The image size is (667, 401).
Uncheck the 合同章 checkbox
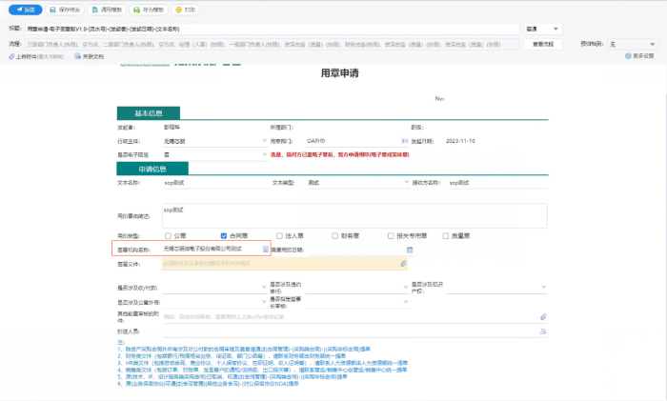[x=222, y=235]
